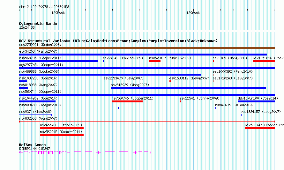Select esv1000392 (Pang2010) label
The height and width of the screenshot is (170, 284).
233,71
